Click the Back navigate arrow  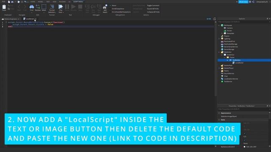pyautogui.click(x=19, y=7)
